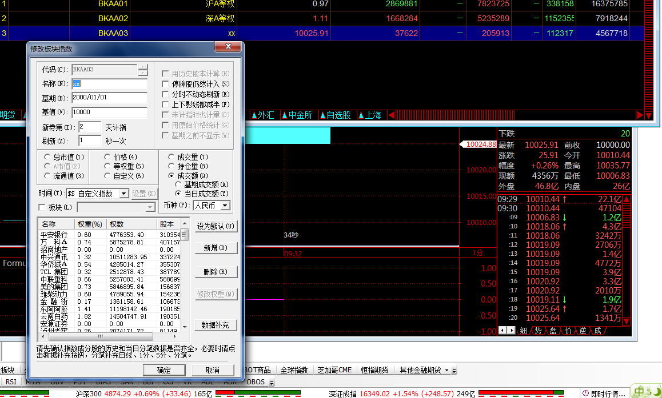The height and width of the screenshot is (398, 662).
Task: Click the 基值 input field
Action: (109, 112)
